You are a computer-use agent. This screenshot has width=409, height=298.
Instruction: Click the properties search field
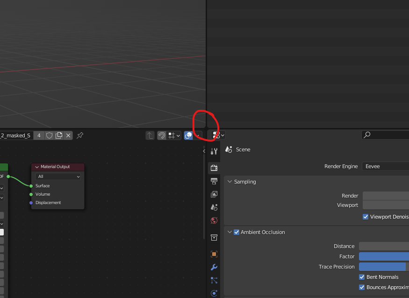[385, 135]
